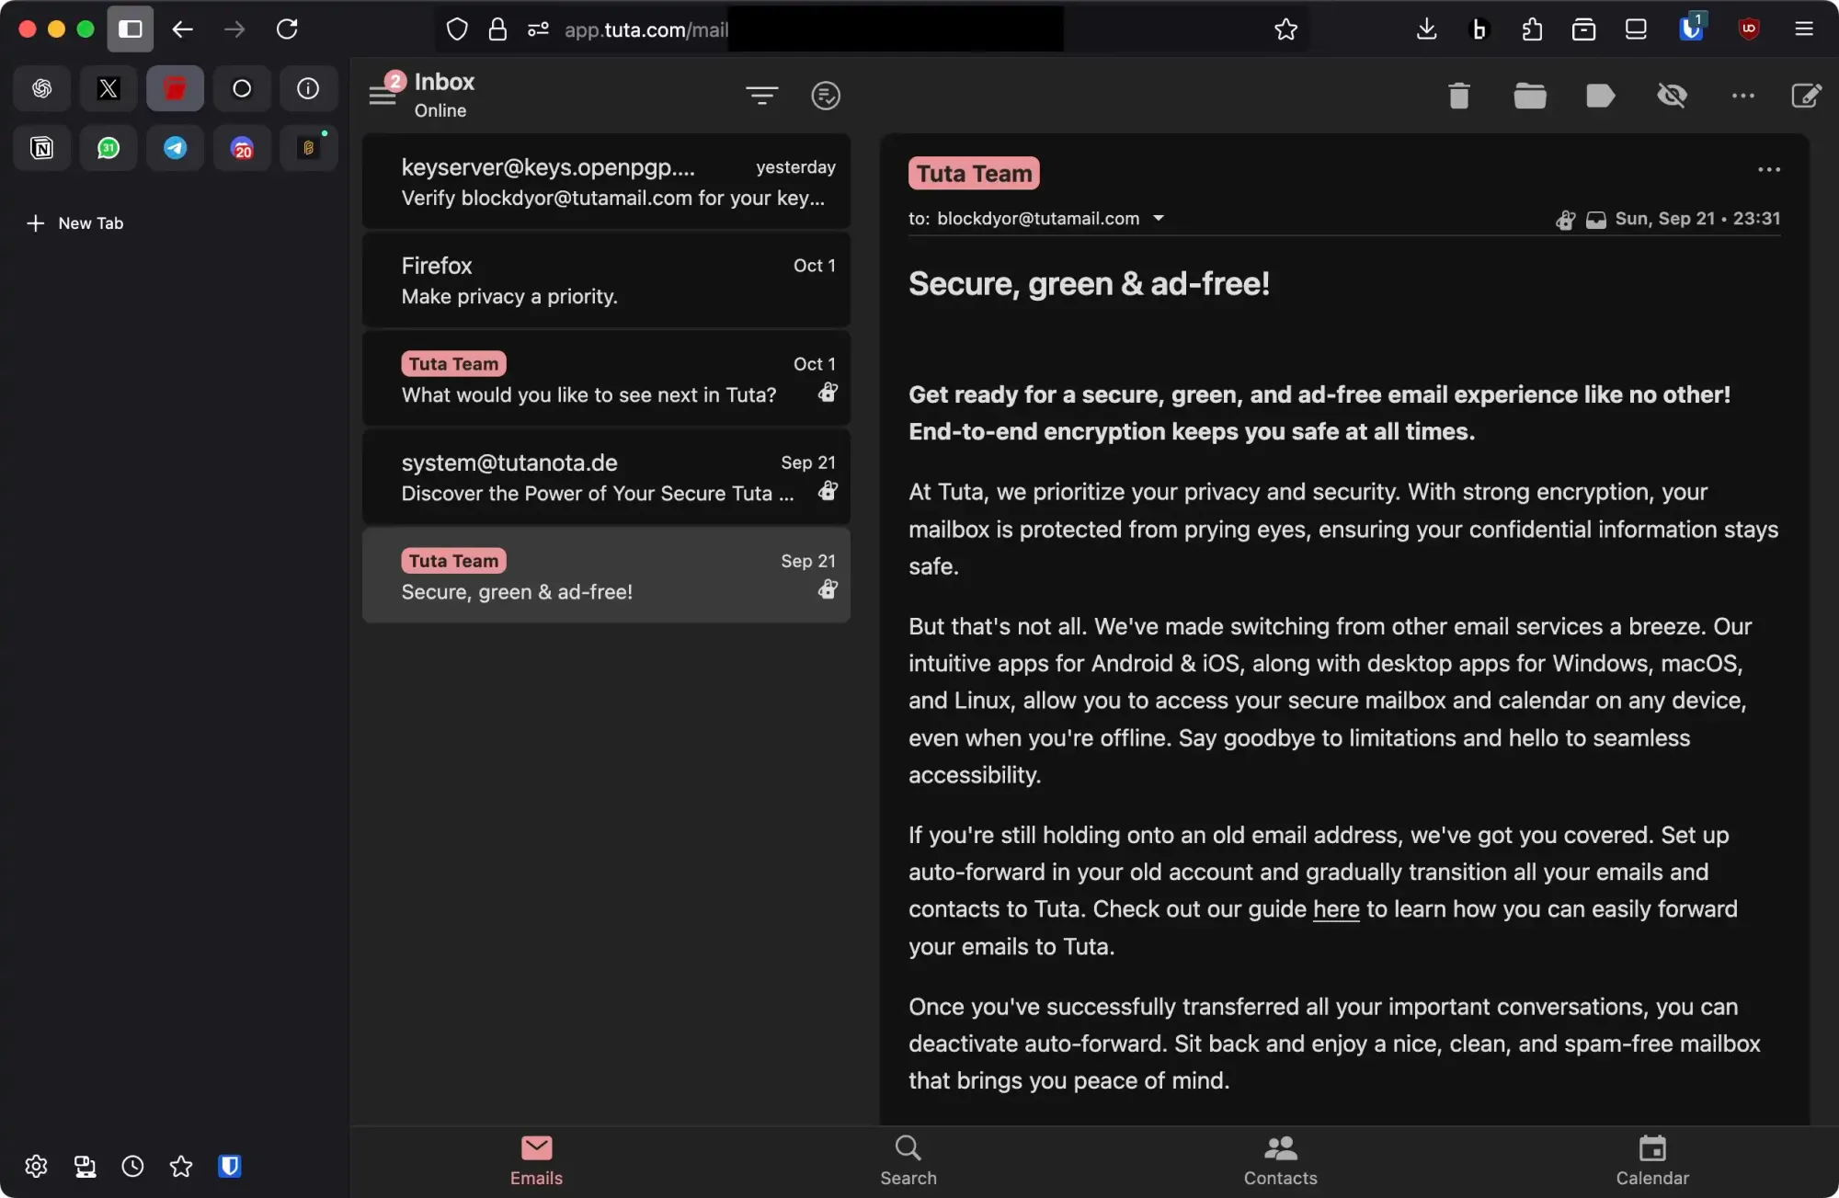Mark email unread with crossed-eye icon

point(1672,96)
